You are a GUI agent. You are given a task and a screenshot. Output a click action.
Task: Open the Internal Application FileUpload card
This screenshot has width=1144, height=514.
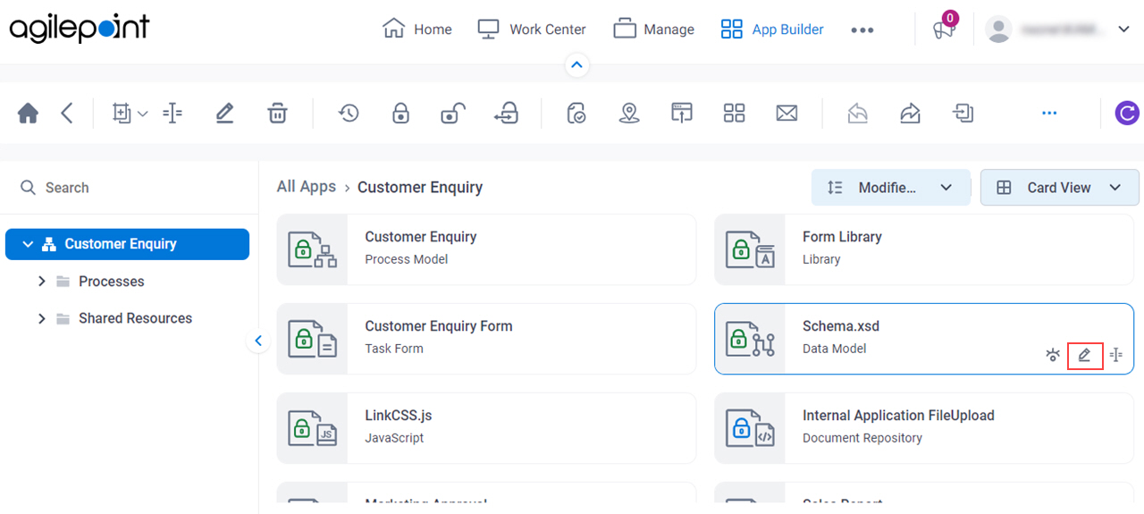click(x=924, y=428)
